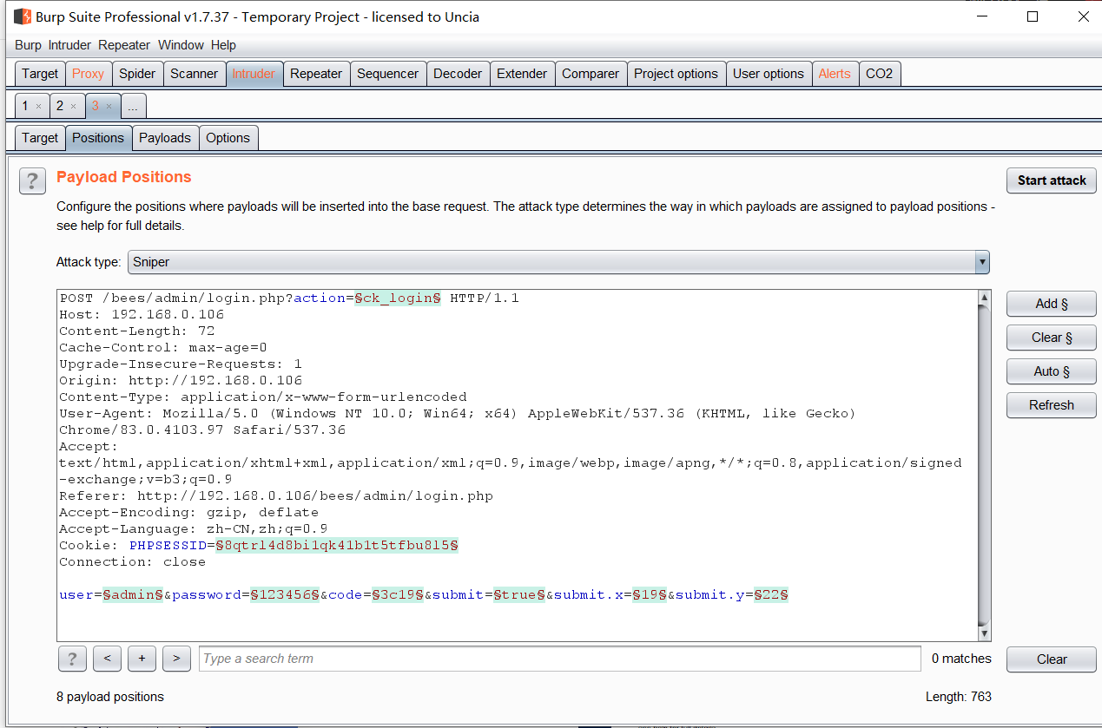1102x728 pixels.
Task: Click the + search options button
Action: (142, 659)
